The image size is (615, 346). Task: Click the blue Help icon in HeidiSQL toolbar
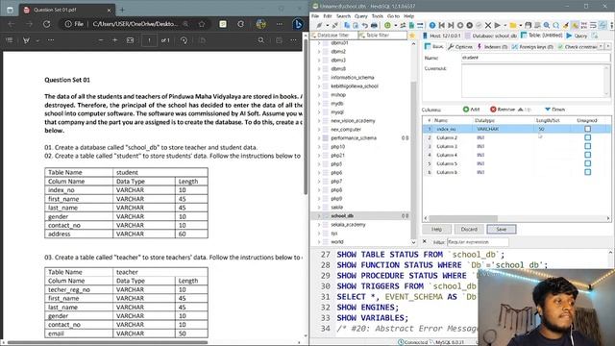(432, 25)
